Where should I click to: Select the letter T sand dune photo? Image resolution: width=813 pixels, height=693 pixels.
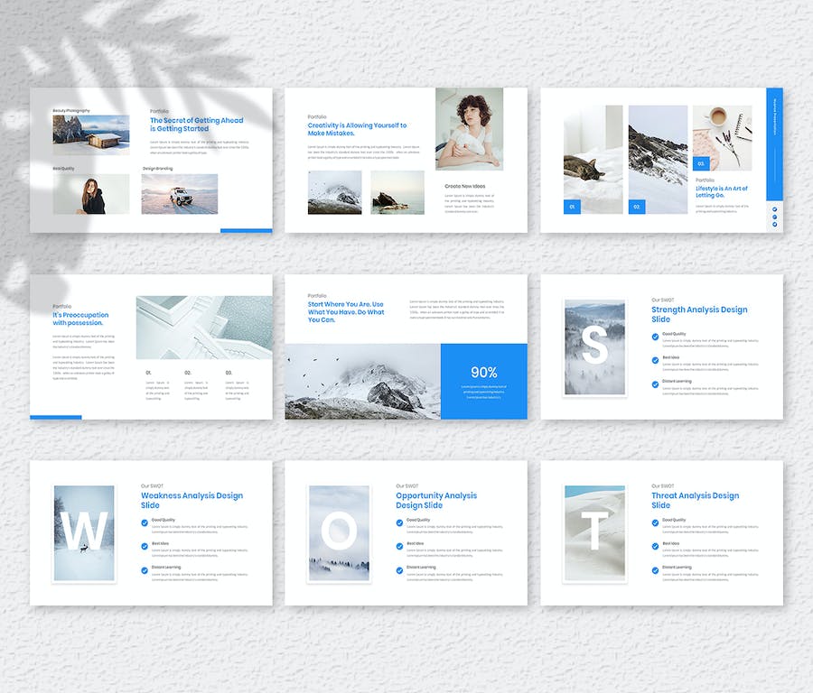[594, 532]
